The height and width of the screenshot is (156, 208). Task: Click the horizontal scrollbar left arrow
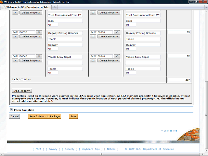click(2, 154)
